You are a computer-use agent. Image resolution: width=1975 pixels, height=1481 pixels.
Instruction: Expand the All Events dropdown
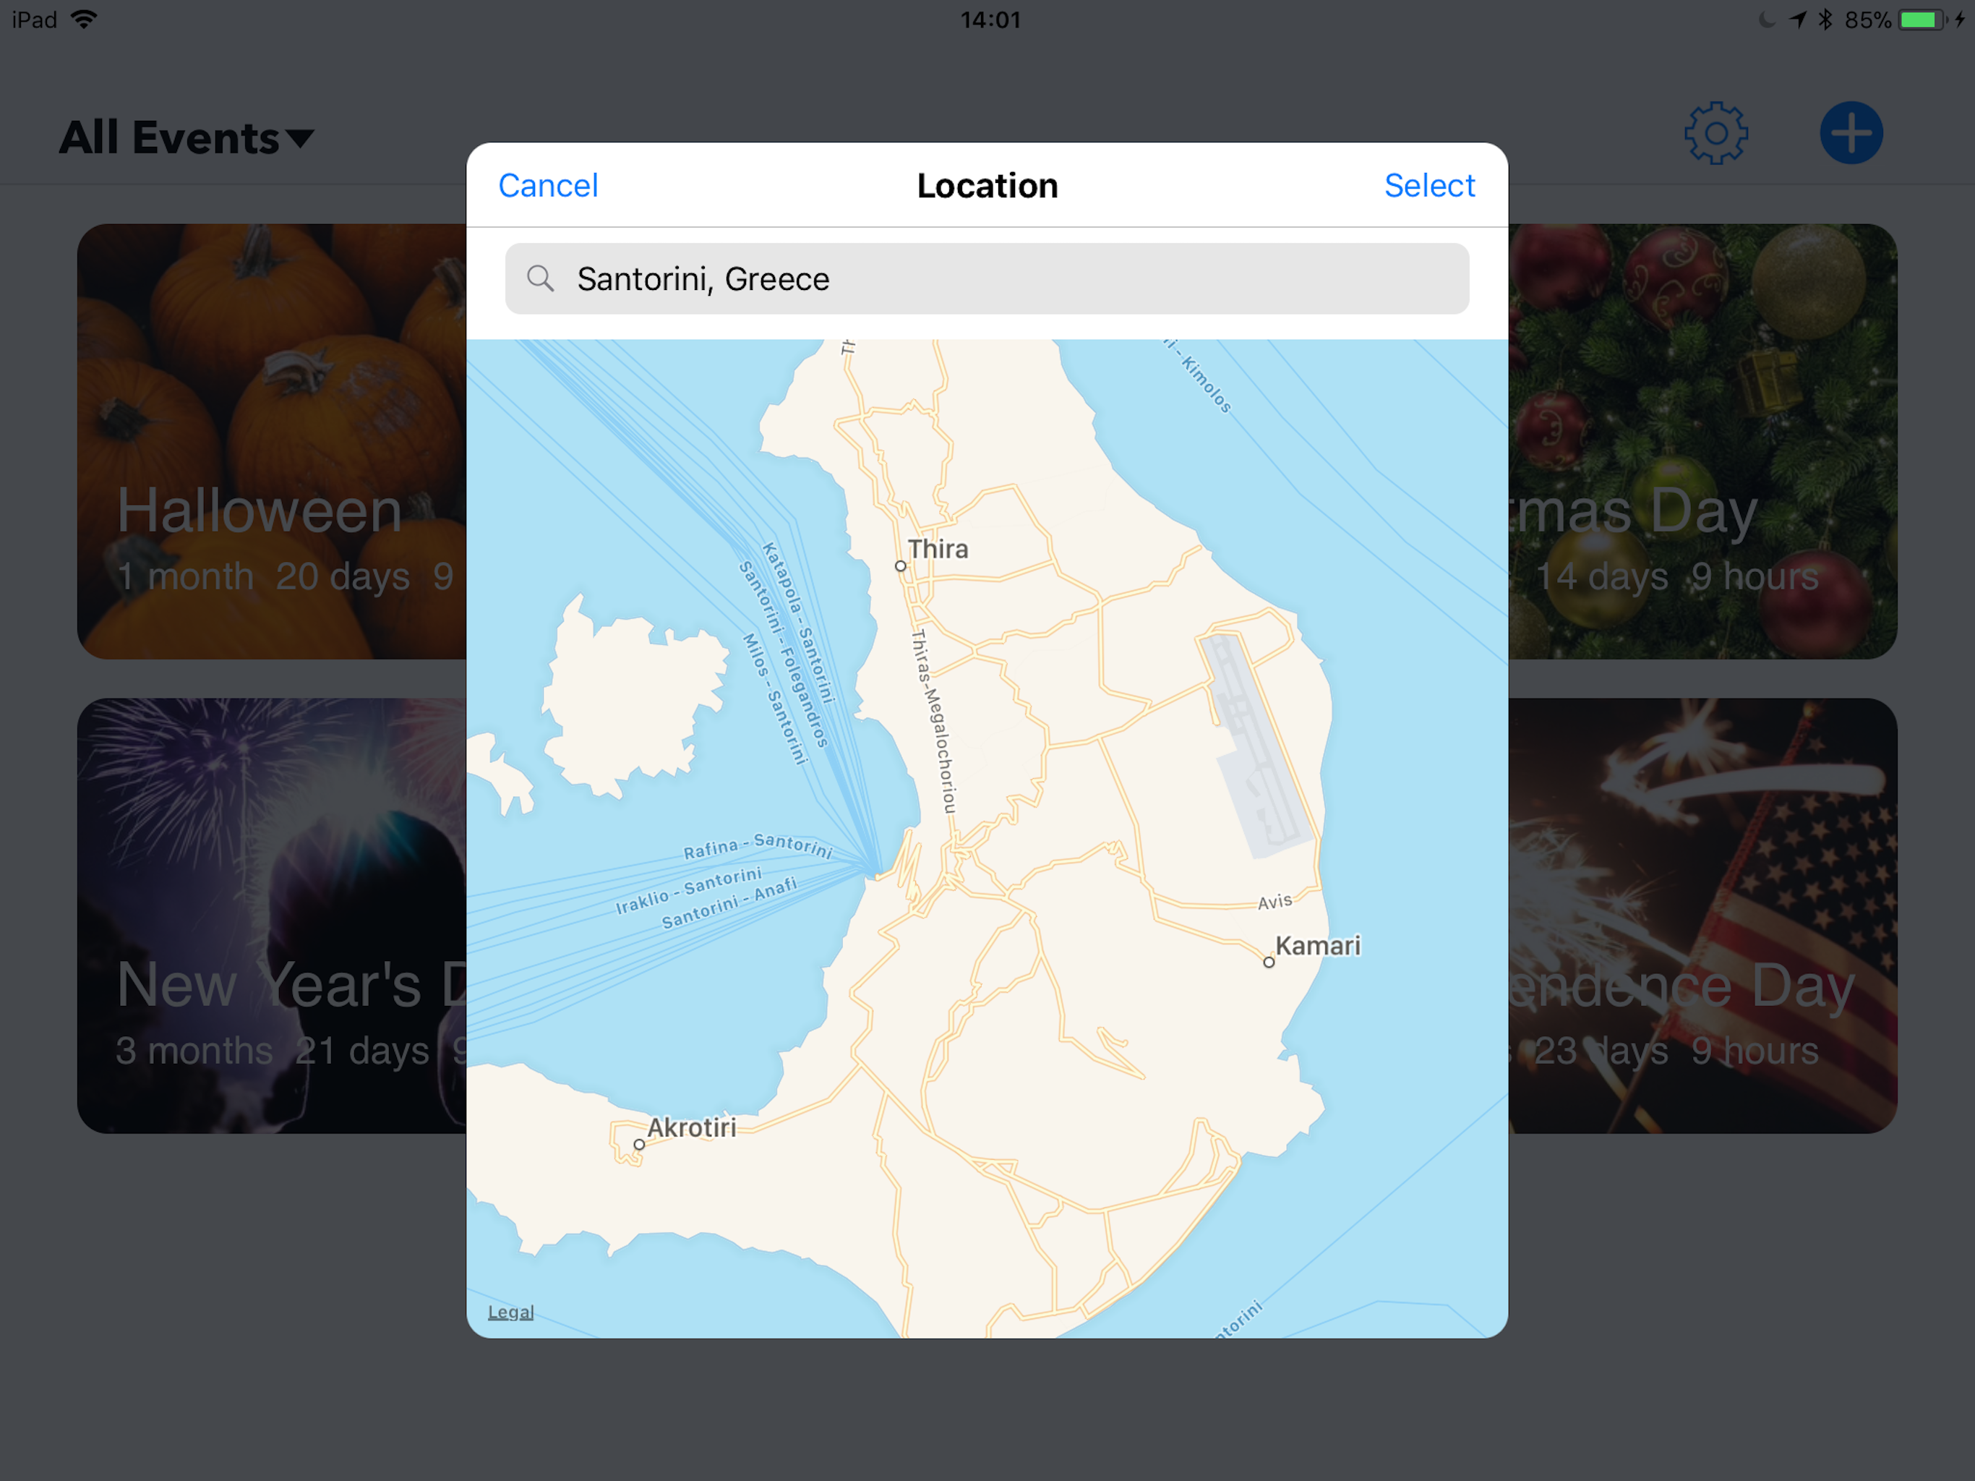(x=186, y=137)
